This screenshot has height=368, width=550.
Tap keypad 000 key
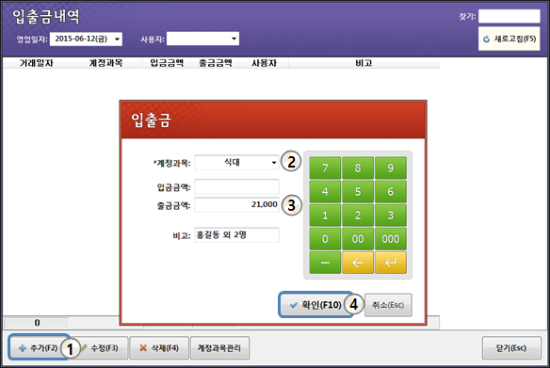click(x=391, y=239)
